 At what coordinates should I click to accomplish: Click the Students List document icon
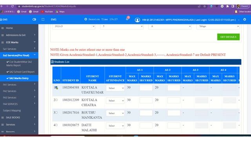52,62
